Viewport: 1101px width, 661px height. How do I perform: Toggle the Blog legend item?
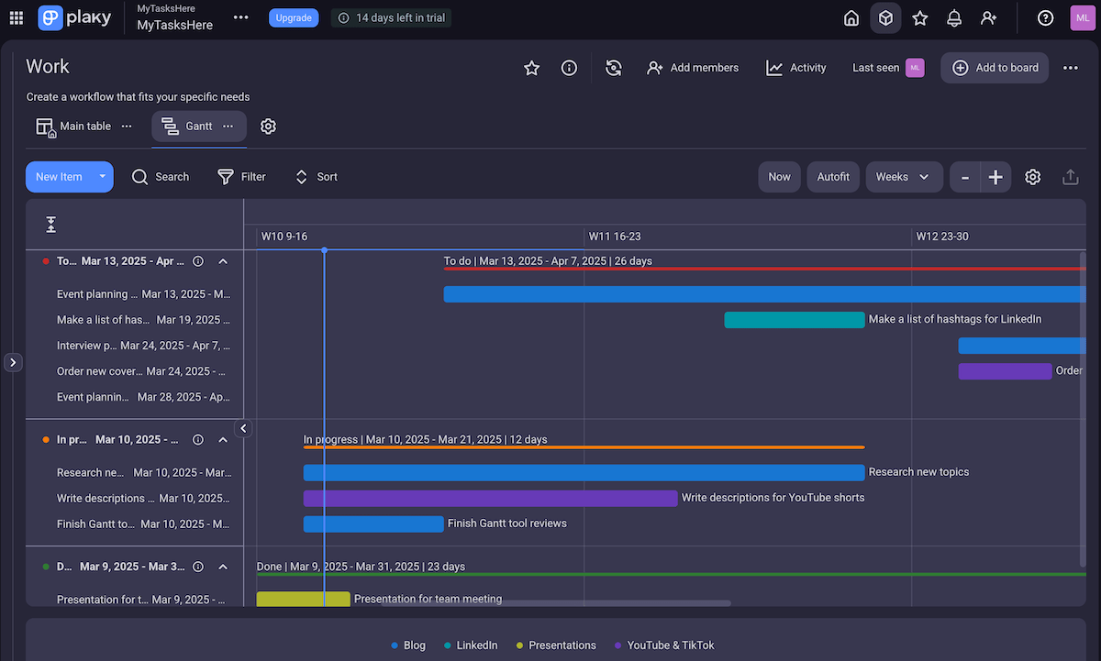point(408,645)
